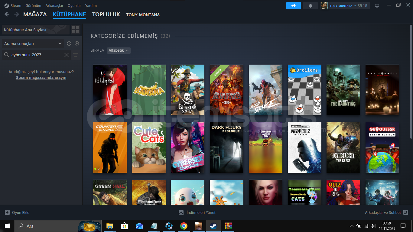
Task: Click the Steam mağazasında arayın link
Action: [x=41, y=78]
